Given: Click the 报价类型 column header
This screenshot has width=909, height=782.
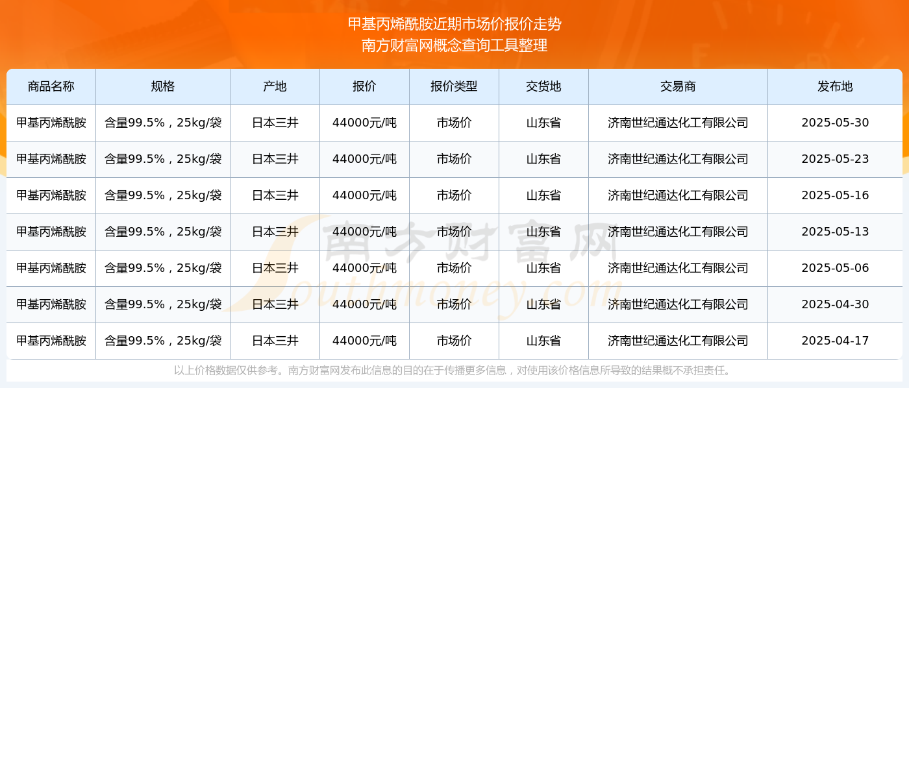Looking at the screenshot, I should tap(454, 86).
